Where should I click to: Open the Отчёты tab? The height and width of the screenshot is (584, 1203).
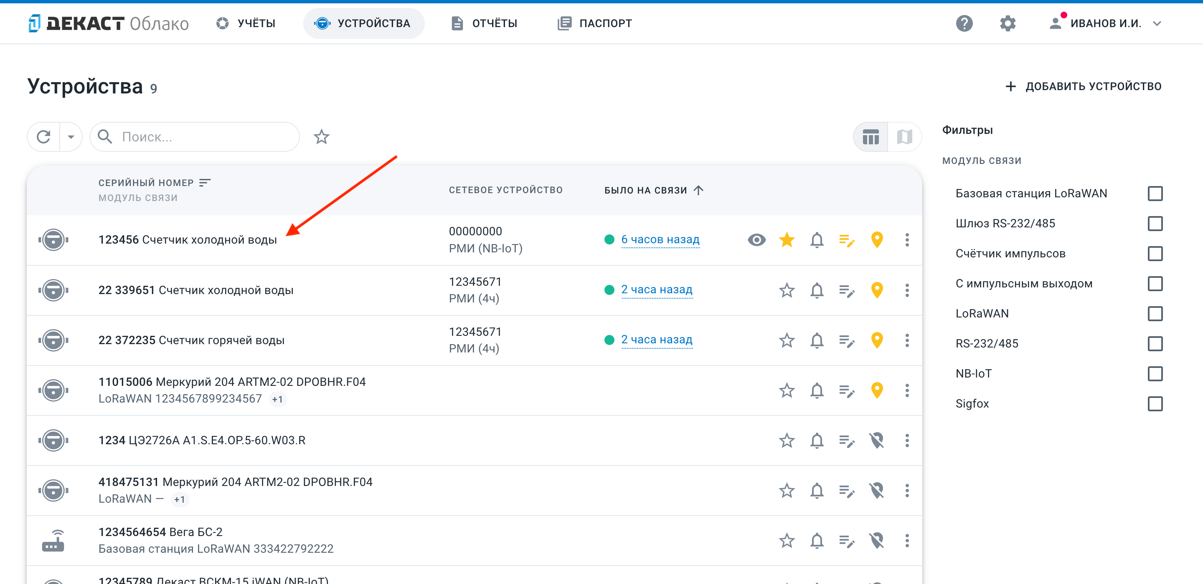pos(484,23)
